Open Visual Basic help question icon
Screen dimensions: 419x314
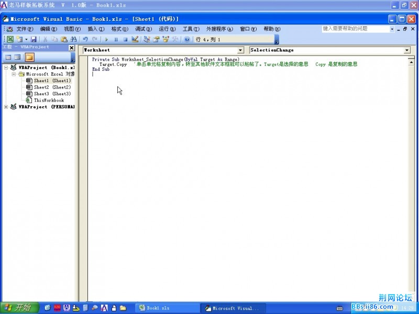(x=187, y=39)
